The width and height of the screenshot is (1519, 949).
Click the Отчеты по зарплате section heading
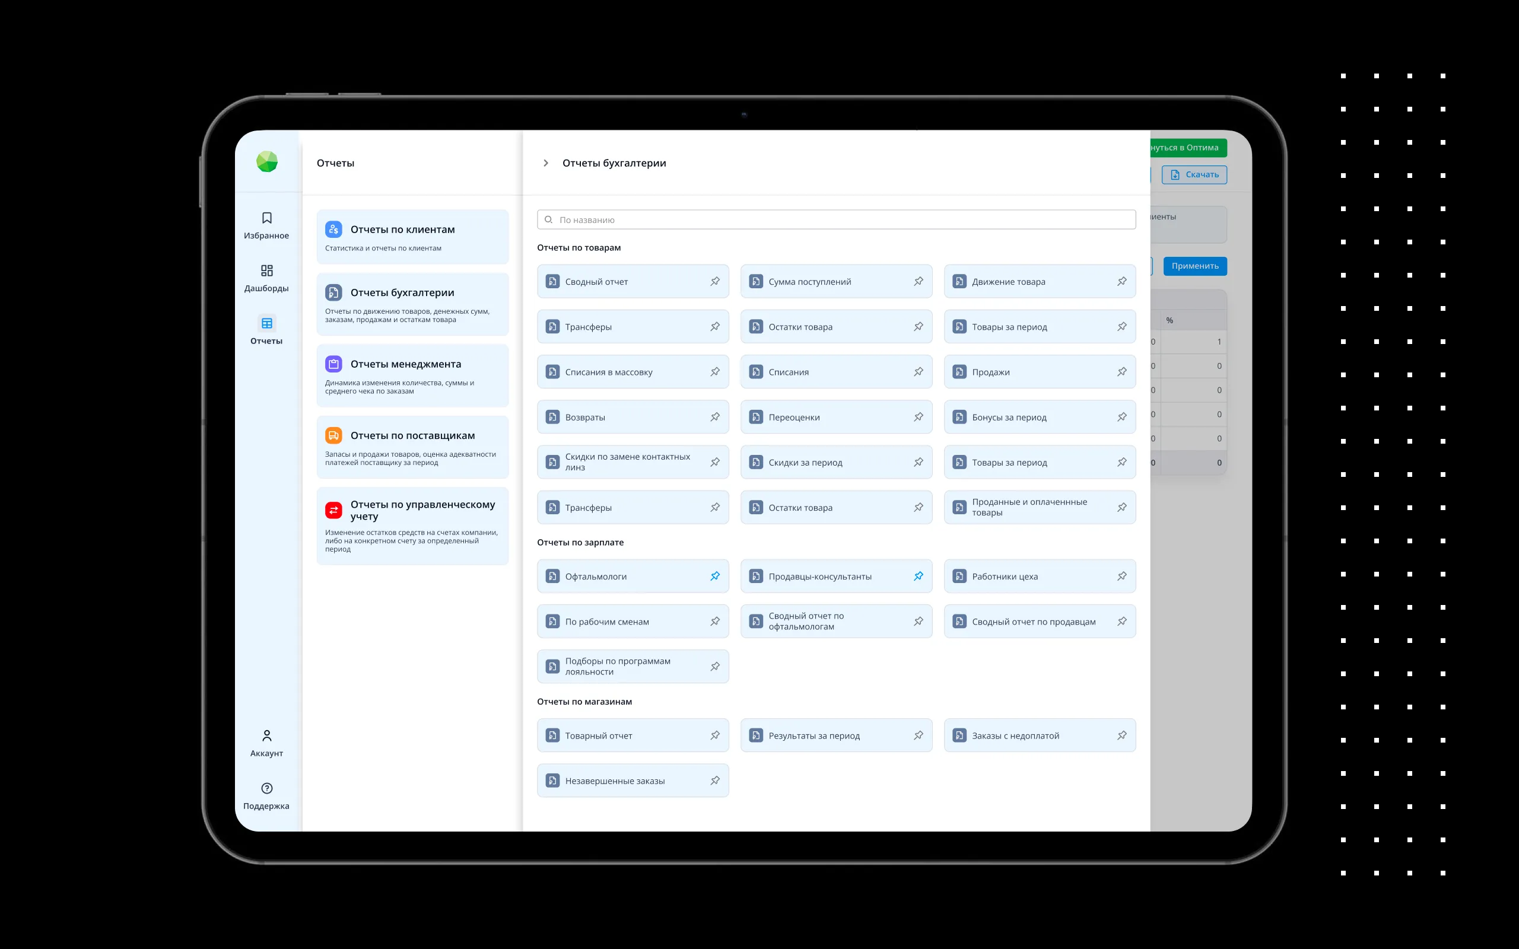[580, 542]
